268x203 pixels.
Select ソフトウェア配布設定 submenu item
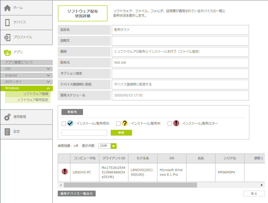tap(32, 100)
